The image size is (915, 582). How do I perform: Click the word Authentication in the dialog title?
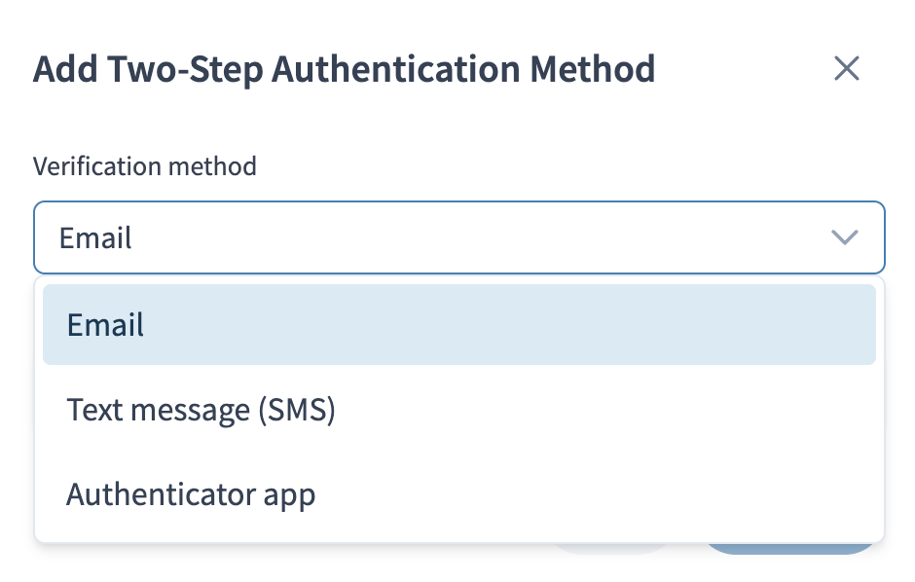395,69
